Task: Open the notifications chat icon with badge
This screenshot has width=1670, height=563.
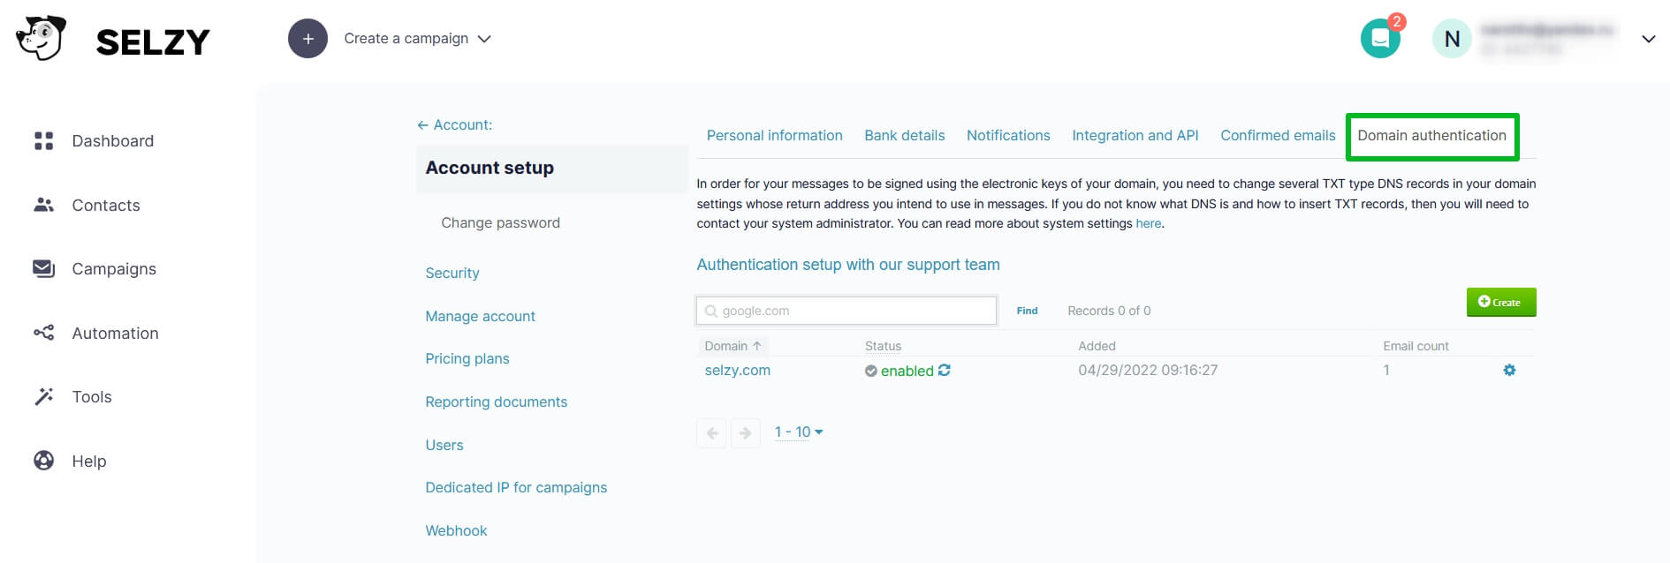Action: pyautogui.click(x=1380, y=38)
